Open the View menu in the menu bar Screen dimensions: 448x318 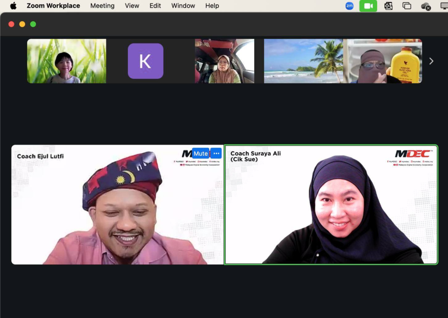click(132, 6)
